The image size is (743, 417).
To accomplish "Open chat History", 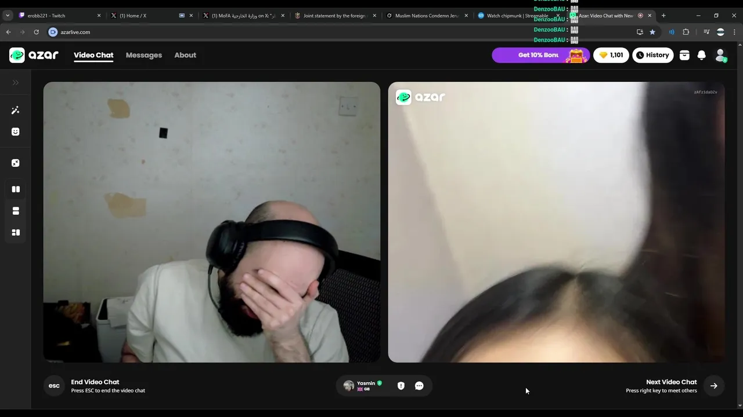I will point(653,55).
